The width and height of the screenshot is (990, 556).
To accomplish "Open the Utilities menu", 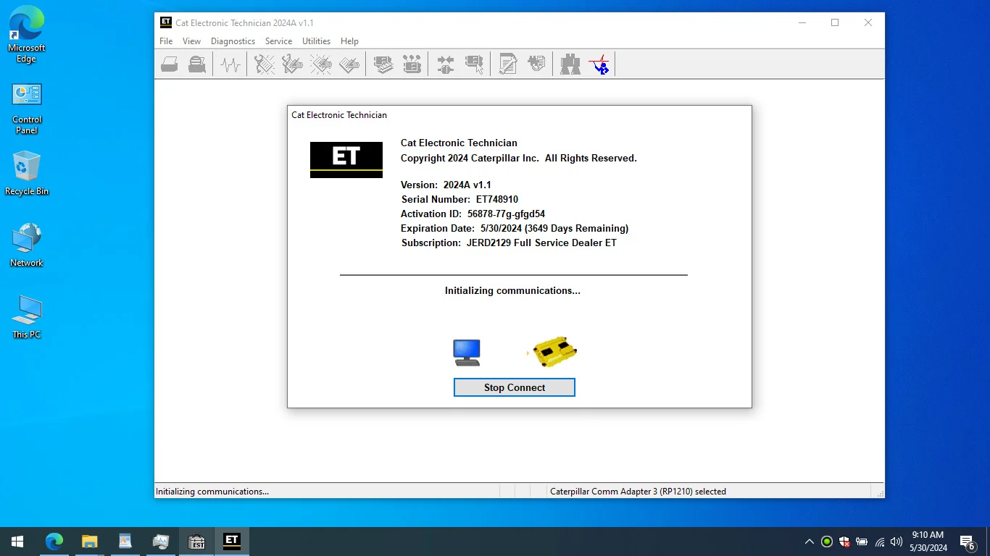I will point(316,41).
